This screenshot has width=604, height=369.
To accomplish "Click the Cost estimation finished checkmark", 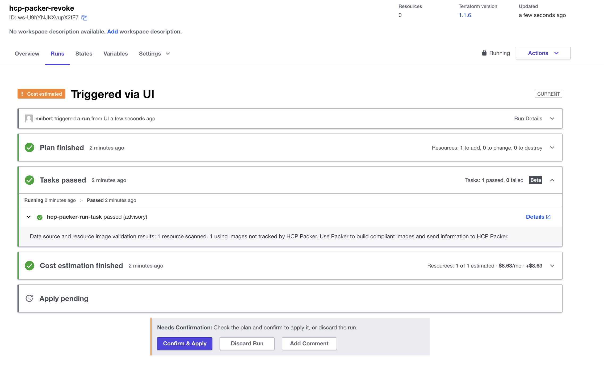I will coord(30,266).
